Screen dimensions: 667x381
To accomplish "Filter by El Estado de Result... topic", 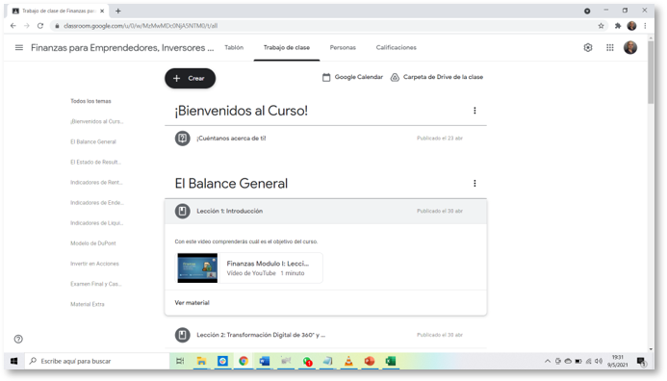I will click(x=95, y=162).
